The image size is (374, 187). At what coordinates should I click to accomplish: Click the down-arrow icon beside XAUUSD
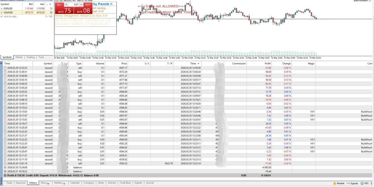[x=2, y=12]
